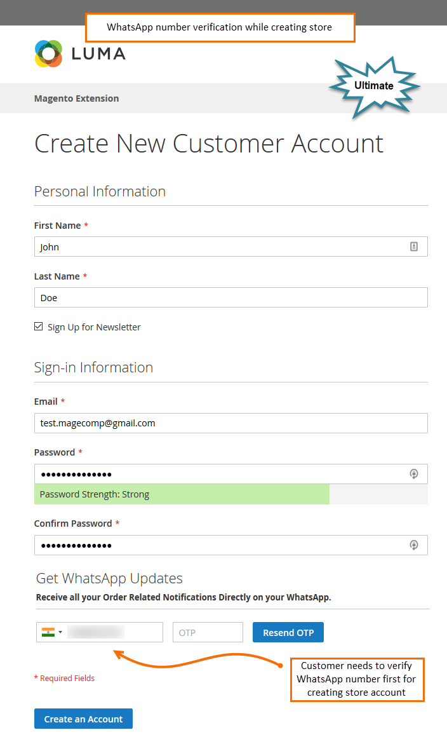Click the contact card icon in First Name
Viewport: 447px width, 751px height.
click(414, 247)
